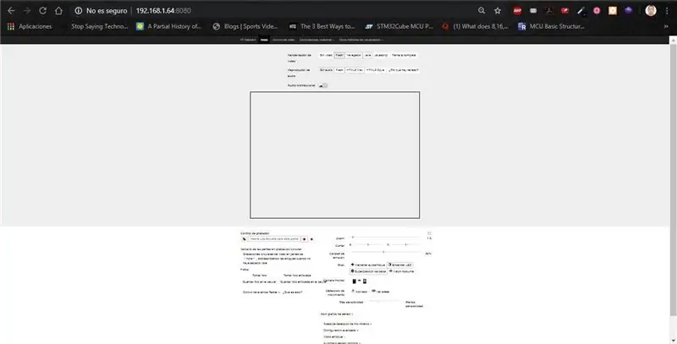Adjust the 'Calidad de emisión' slider
This screenshot has height=344, width=677.
[387, 252]
